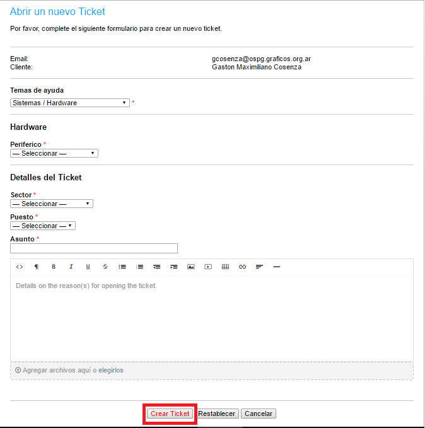Insert a video into ticket details
The height and width of the screenshot is (428, 425).
coord(208,267)
